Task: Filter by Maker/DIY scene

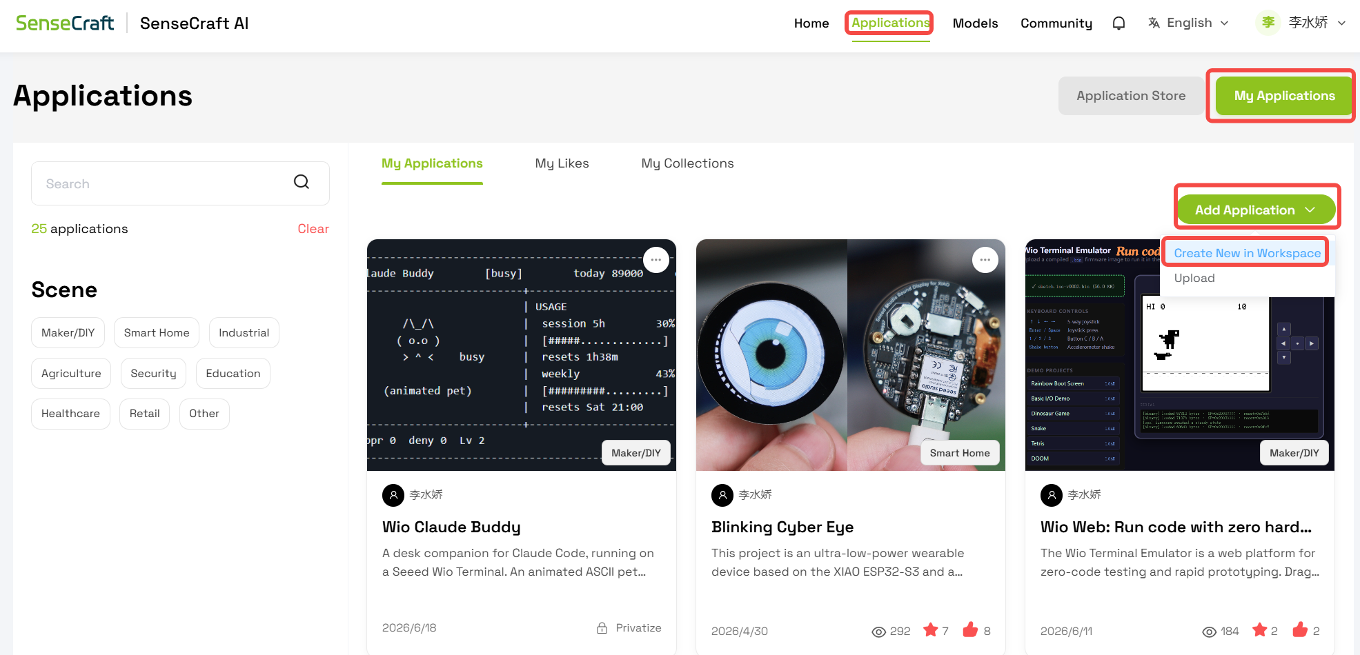Action: click(68, 333)
